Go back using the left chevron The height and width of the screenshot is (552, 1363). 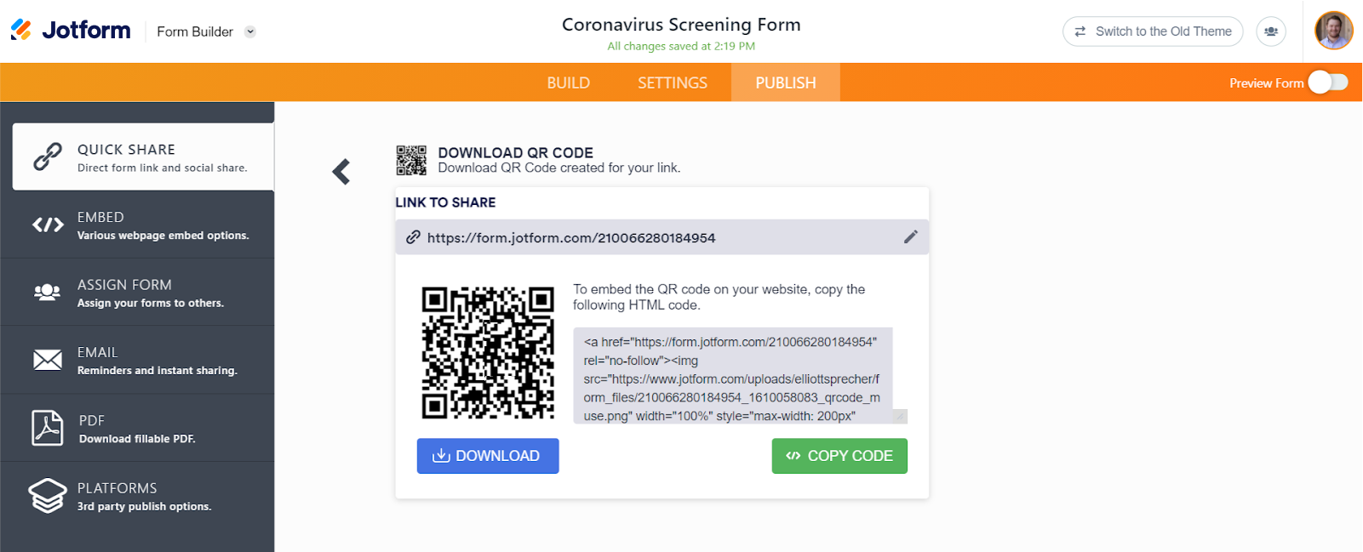[341, 172]
